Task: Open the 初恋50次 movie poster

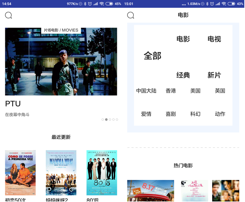Action: coord(20,173)
